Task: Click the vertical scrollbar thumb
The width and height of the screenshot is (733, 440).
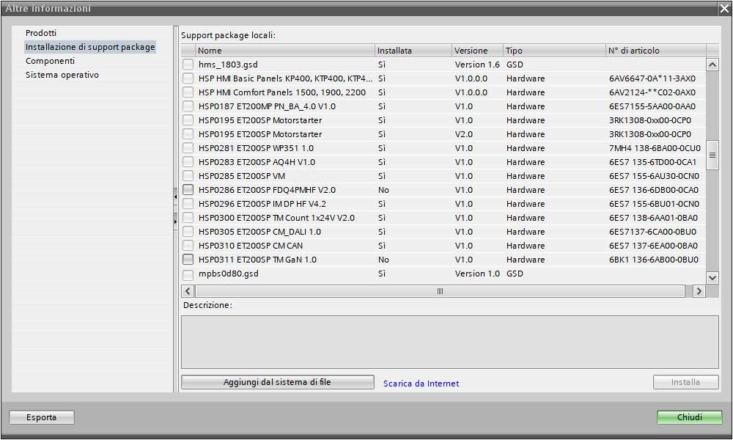Action: [x=712, y=155]
